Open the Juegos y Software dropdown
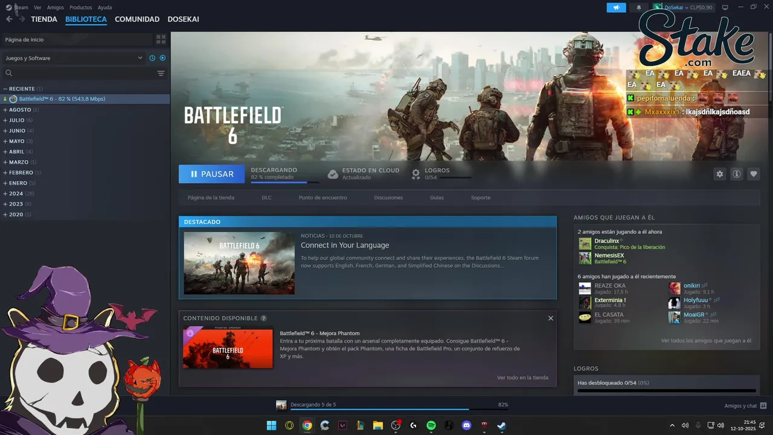 click(x=74, y=58)
